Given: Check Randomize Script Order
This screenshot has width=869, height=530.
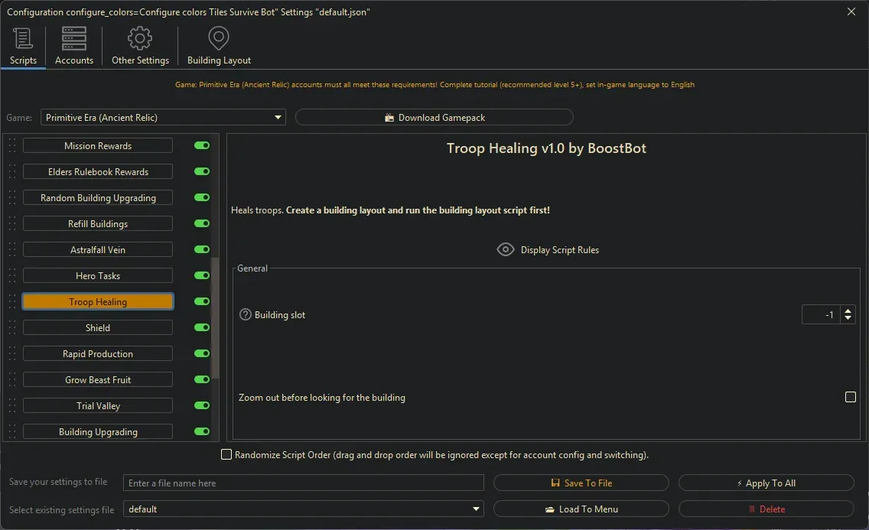Looking at the screenshot, I should [x=226, y=454].
